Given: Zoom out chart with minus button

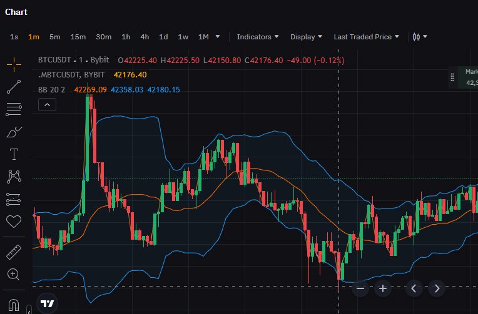Looking at the screenshot, I should (360, 288).
